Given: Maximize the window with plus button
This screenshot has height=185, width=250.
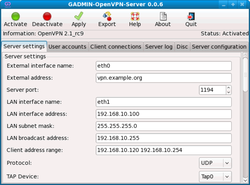Looking at the screenshot, I should (233, 5).
